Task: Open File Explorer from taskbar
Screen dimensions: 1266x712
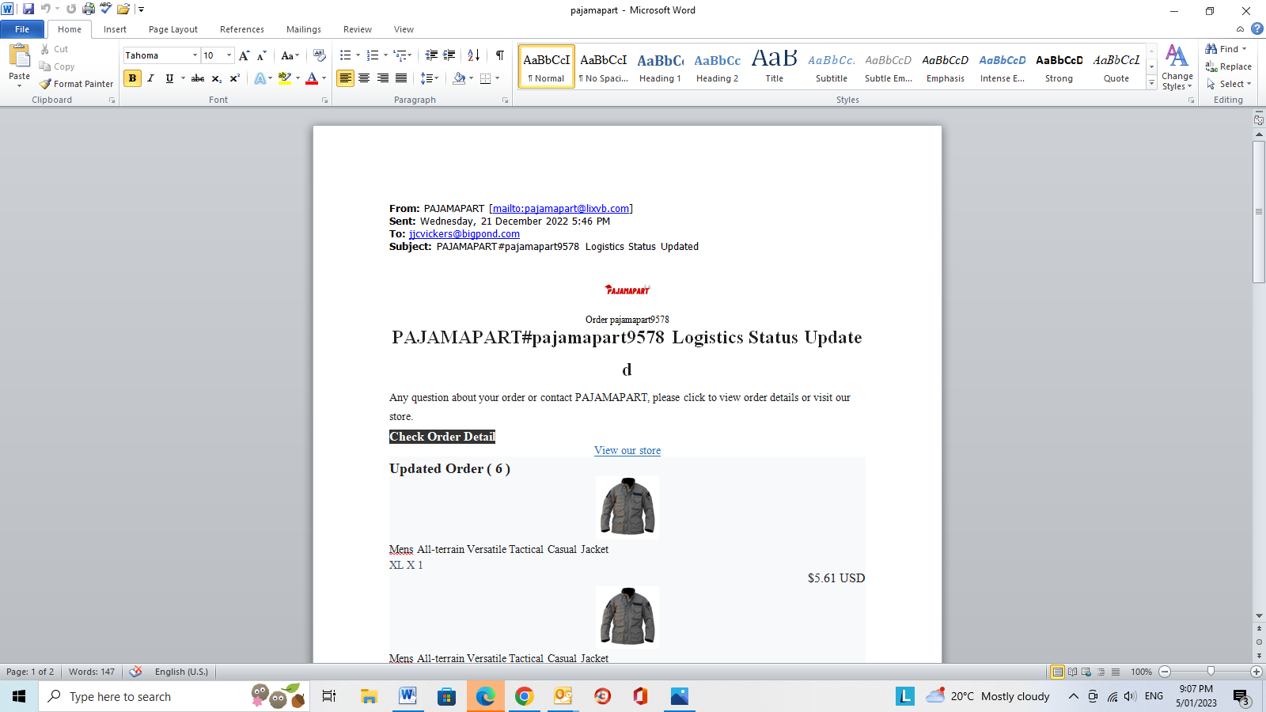Action: (369, 696)
